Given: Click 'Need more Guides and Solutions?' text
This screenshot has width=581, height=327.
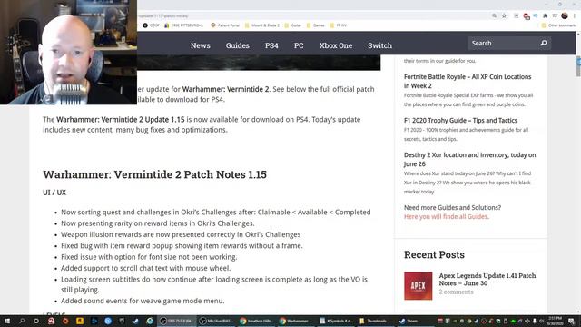Looking at the screenshot, I should pos(452,207).
